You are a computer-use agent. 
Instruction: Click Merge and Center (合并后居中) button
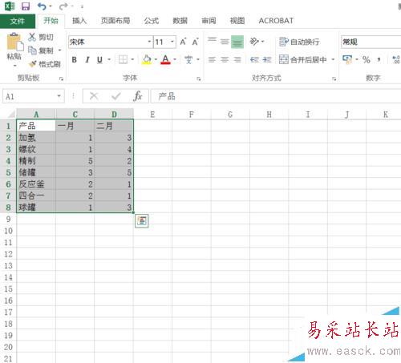pos(302,59)
